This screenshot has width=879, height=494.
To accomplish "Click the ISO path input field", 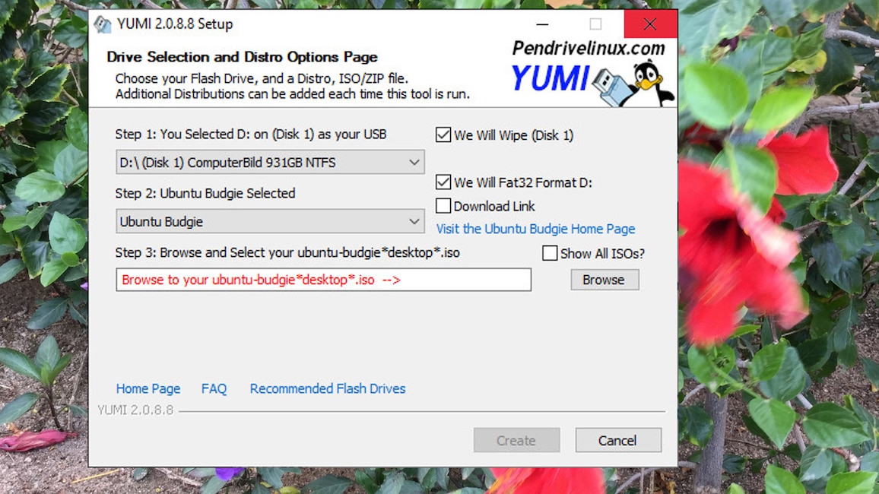I will [x=322, y=280].
